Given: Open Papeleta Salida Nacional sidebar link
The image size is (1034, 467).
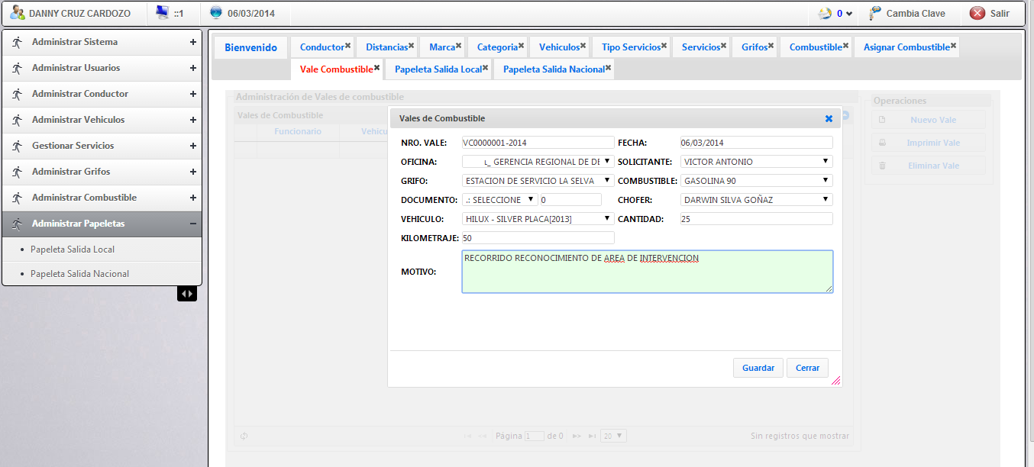Looking at the screenshot, I should pyautogui.click(x=80, y=274).
